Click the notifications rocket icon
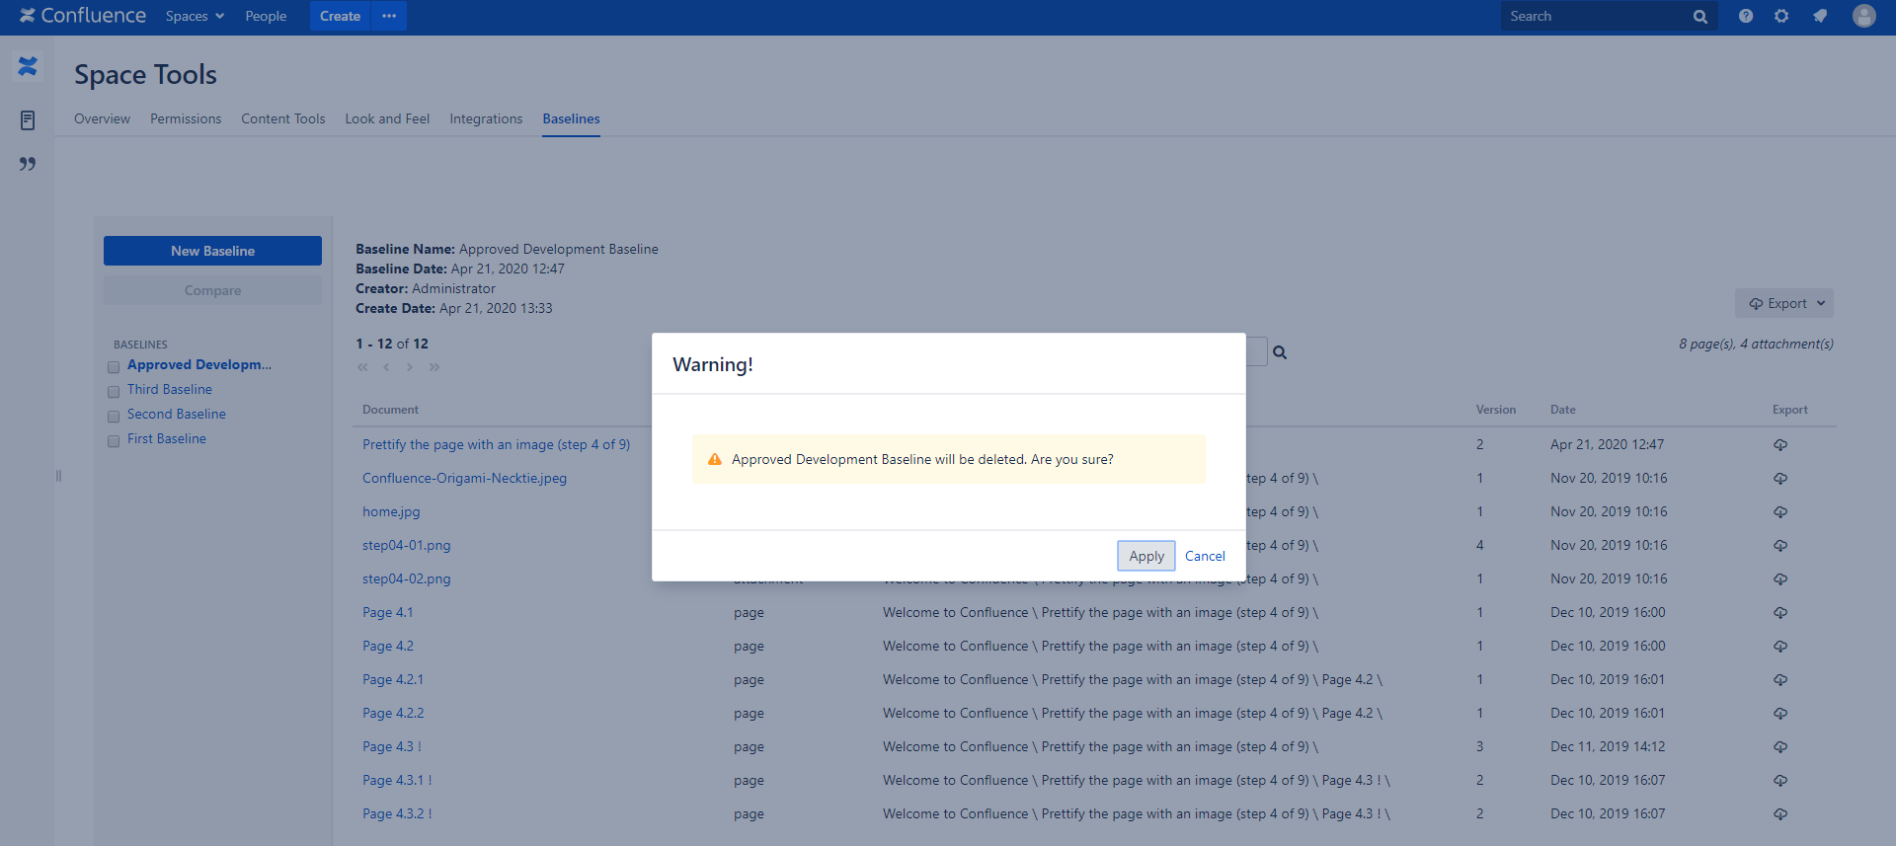The image size is (1896, 846). click(x=1820, y=16)
